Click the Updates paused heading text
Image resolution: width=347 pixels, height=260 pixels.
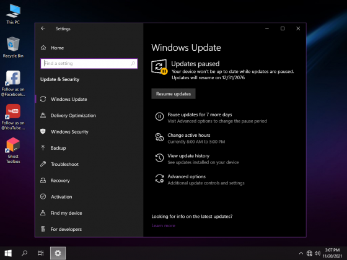pyautogui.click(x=195, y=64)
